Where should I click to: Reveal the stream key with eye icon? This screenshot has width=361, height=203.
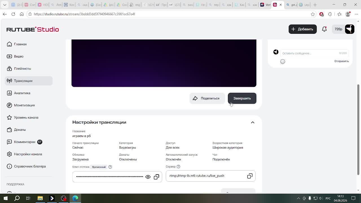(148, 177)
